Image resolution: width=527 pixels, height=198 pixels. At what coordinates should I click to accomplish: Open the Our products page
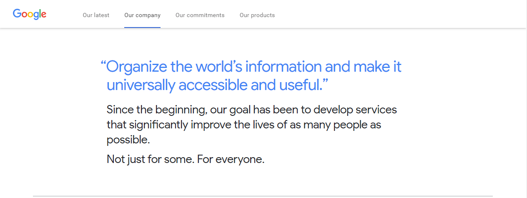tap(257, 15)
